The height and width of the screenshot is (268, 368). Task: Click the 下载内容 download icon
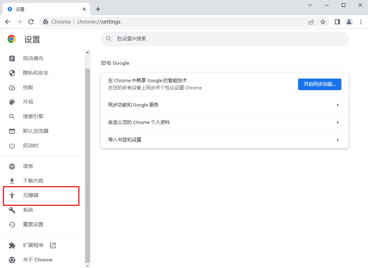click(x=12, y=181)
